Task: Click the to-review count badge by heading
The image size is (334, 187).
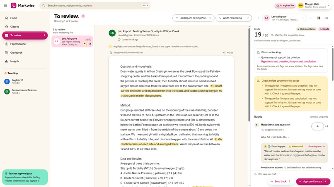Action: 83,16
